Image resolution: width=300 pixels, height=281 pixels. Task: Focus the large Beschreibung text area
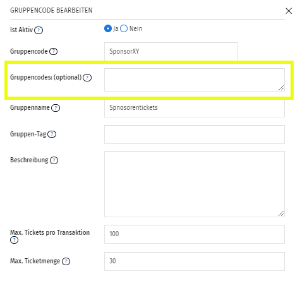(195, 184)
